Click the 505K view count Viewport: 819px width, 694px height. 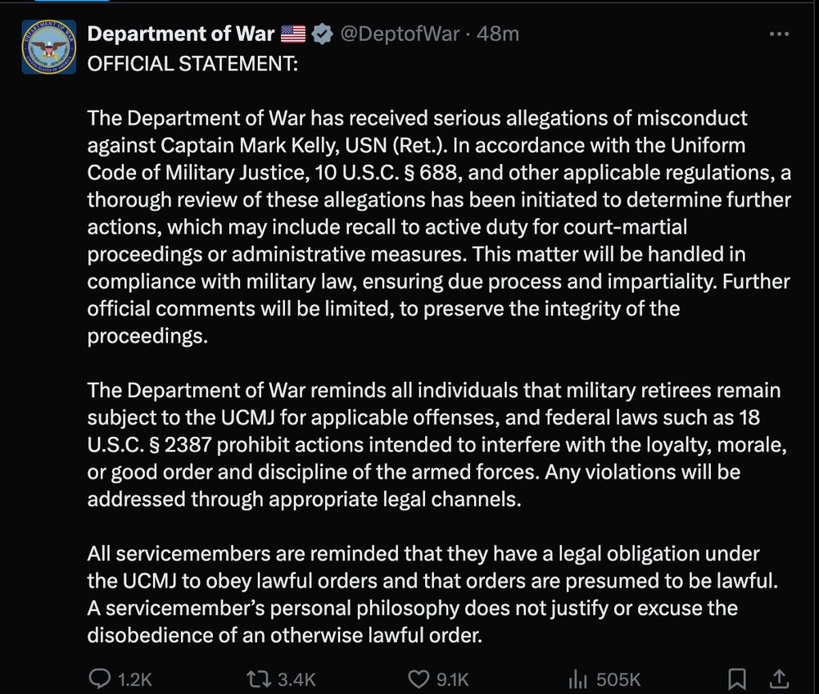618,679
